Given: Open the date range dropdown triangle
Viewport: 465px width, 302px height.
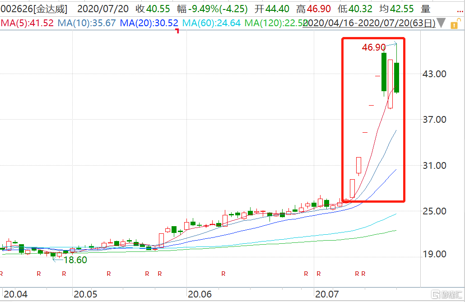Looking at the screenshot, I should pyautogui.click(x=441, y=23).
